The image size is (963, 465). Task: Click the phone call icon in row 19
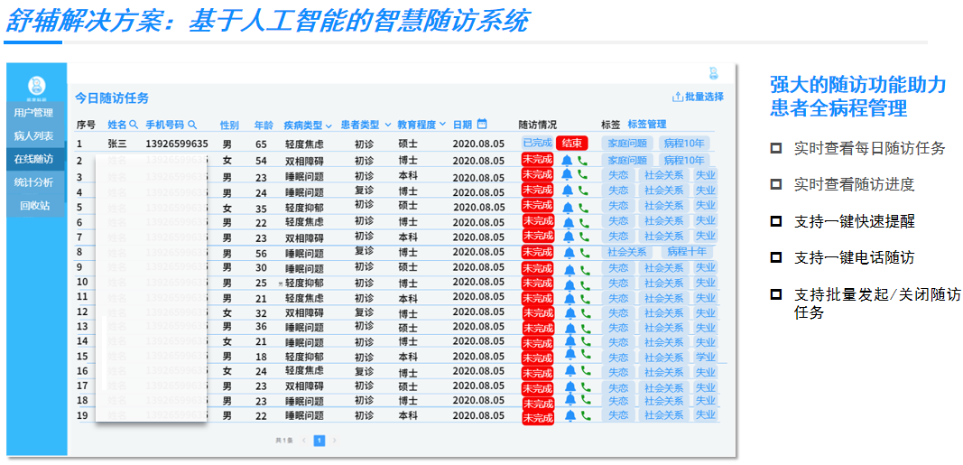pos(583,416)
